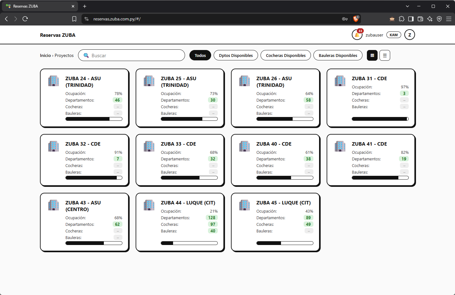Open the ZUBA 26 - ASU (TRINIDAD) project
The image size is (455, 295).
click(275, 98)
